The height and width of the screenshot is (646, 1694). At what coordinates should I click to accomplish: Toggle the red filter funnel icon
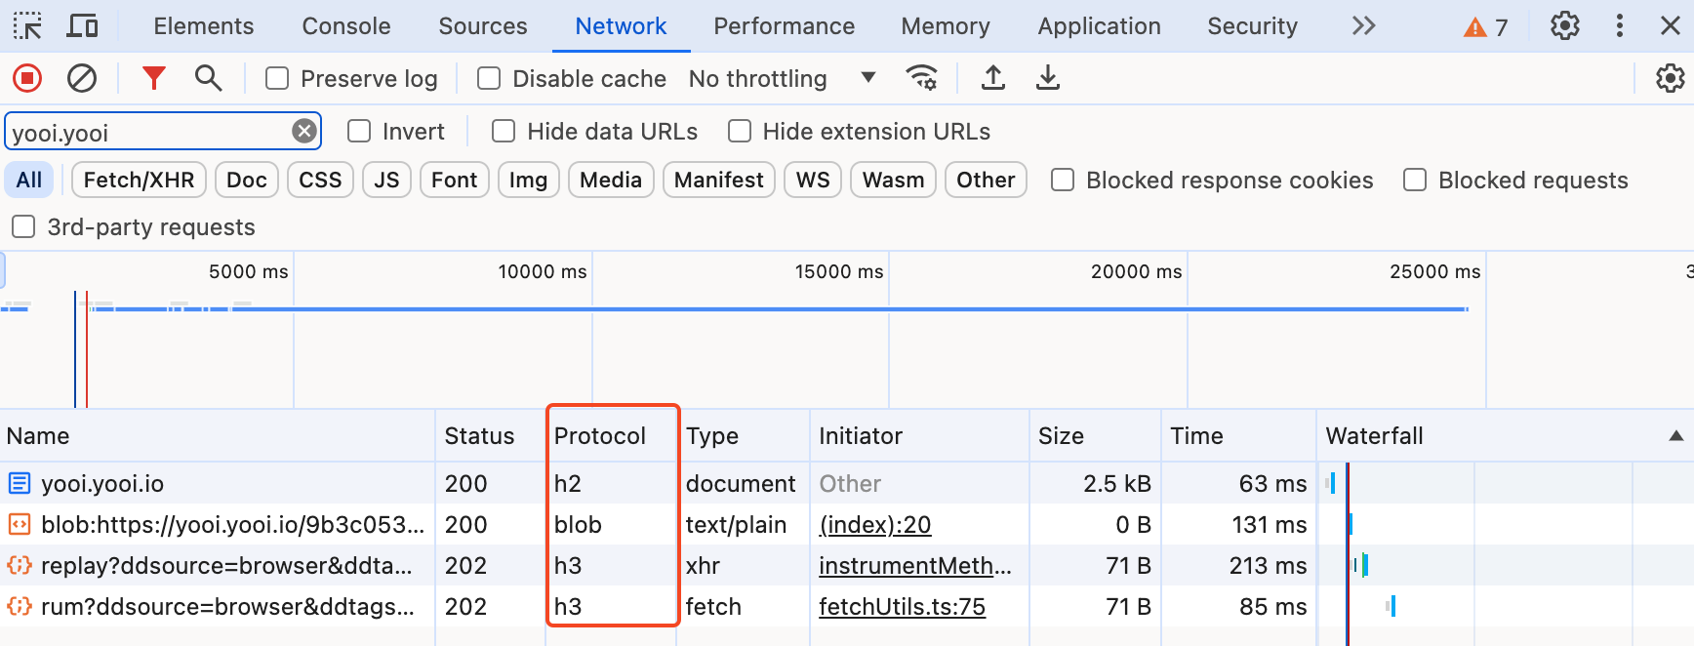click(153, 78)
